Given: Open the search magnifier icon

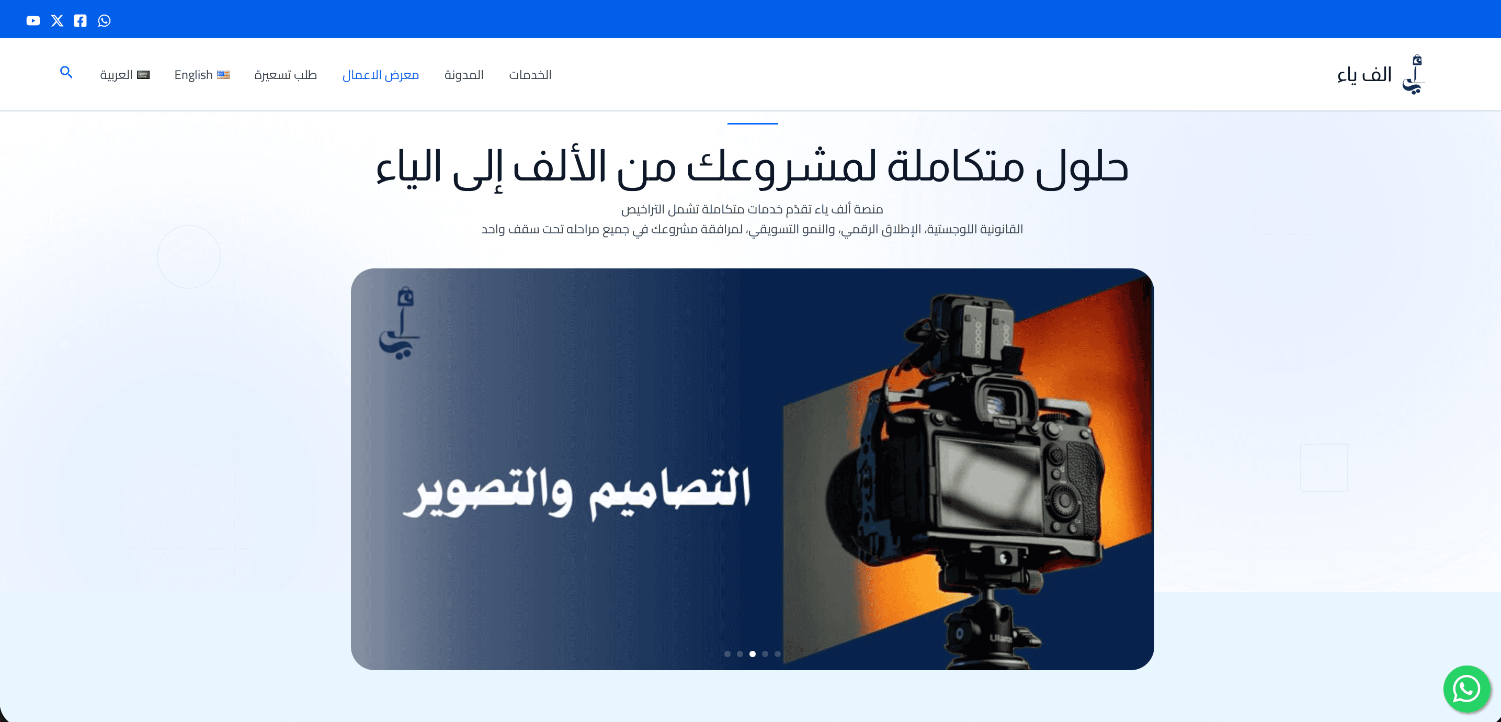Looking at the screenshot, I should [x=66, y=72].
